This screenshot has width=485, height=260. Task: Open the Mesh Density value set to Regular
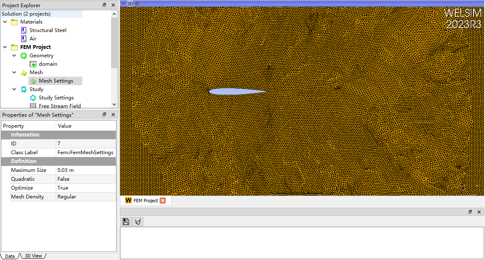point(84,196)
